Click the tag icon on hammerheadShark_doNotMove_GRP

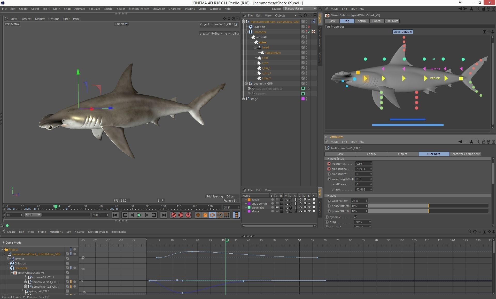pos(313,22)
